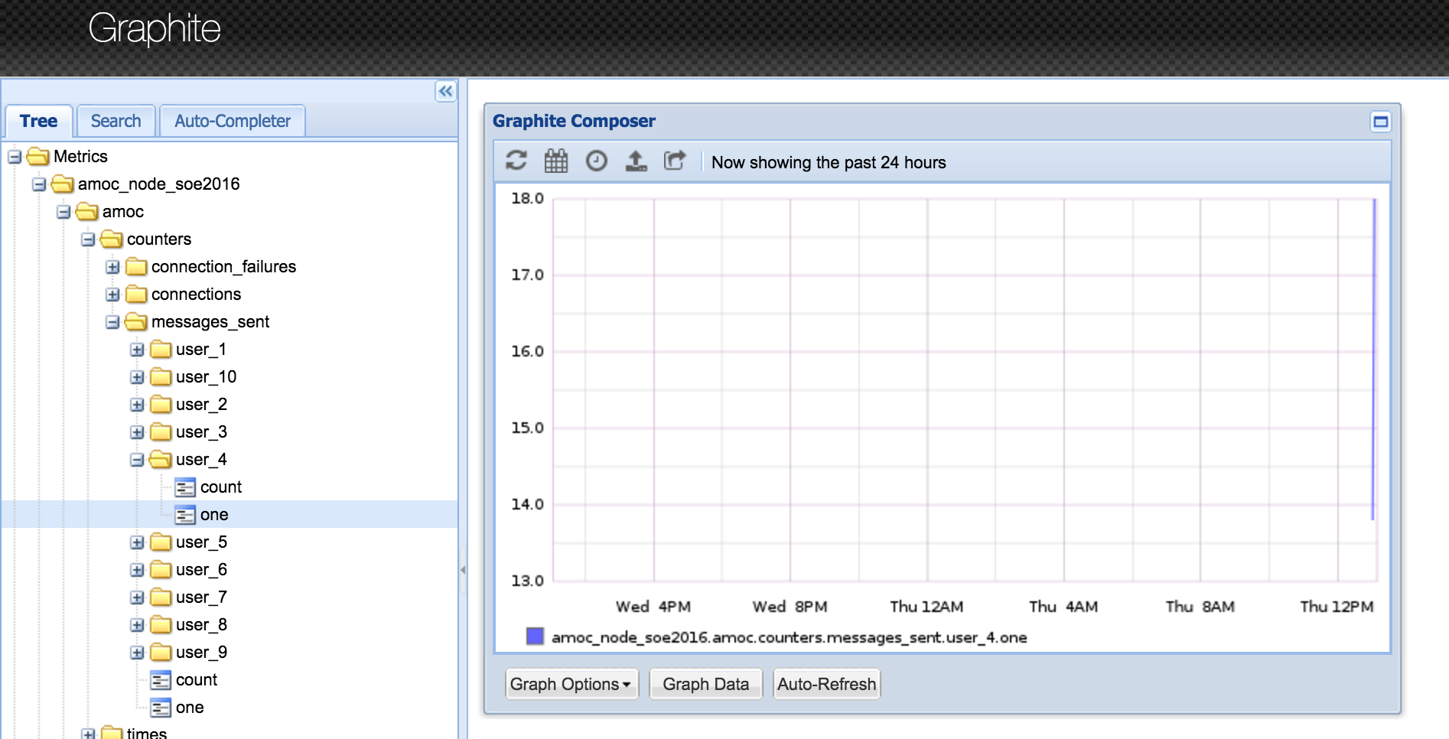This screenshot has width=1449, height=739.
Task: Select the user_6 tree item
Action: click(201, 570)
